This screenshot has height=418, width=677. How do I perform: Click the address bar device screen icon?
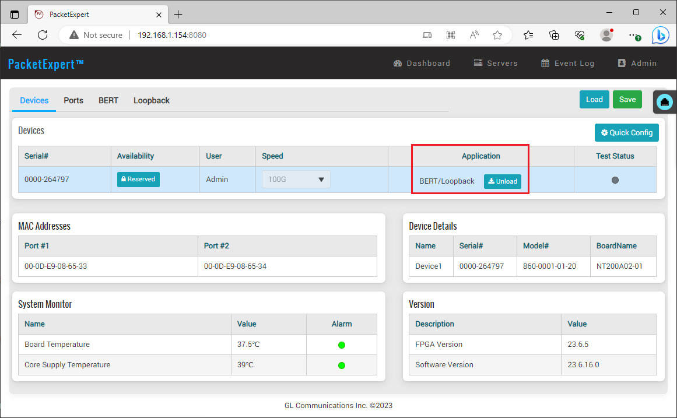[x=427, y=35]
